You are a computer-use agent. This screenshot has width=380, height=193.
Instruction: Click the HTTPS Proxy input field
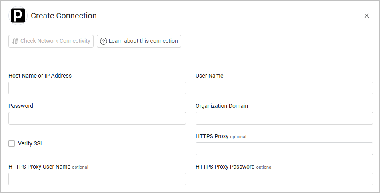point(284,149)
